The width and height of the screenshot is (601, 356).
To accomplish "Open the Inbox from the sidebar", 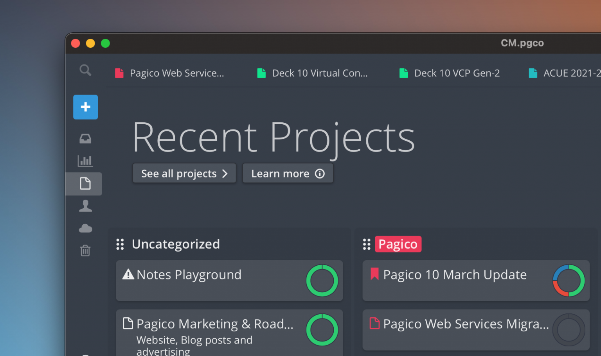I will pyautogui.click(x=85, y=138).
